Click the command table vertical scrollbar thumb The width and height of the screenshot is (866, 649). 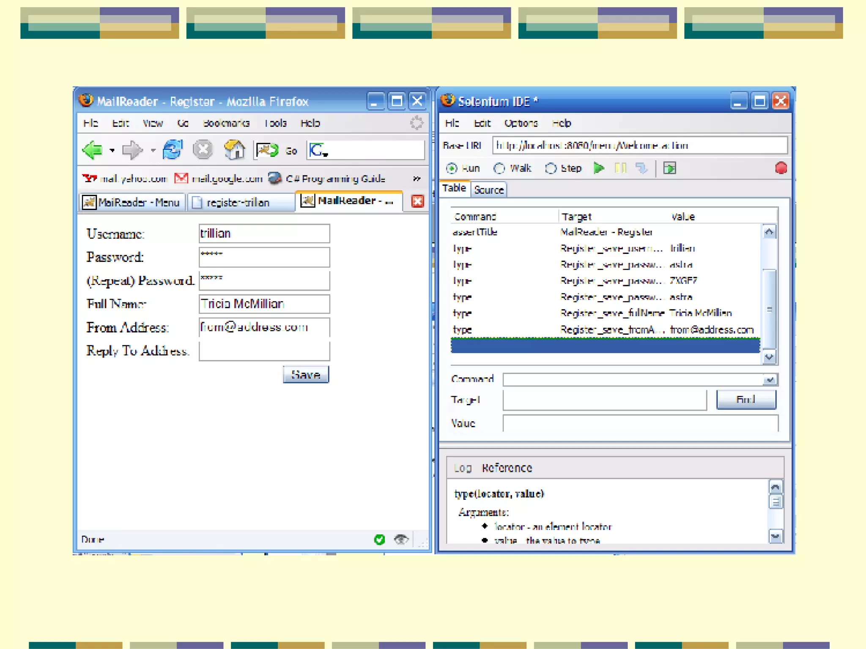pos(769,308)
